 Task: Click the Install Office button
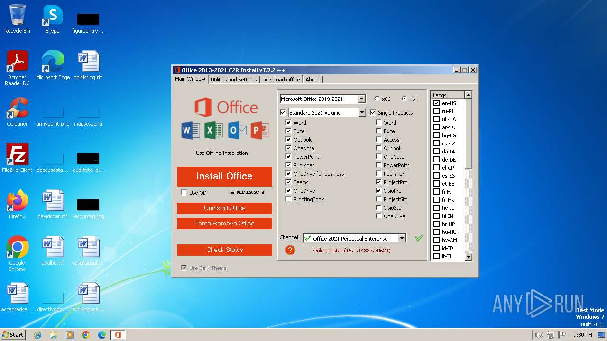tap(225, 176)
